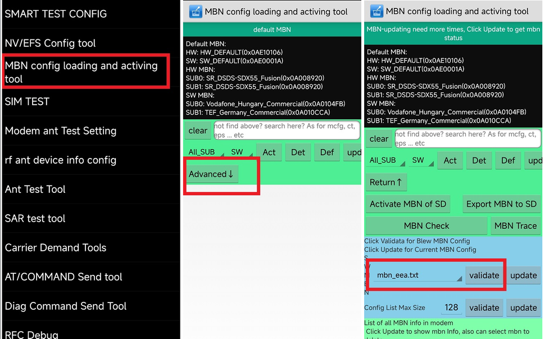
Task: Click update next to the mbn_eea.txt validate button
Action: (523, 275)
